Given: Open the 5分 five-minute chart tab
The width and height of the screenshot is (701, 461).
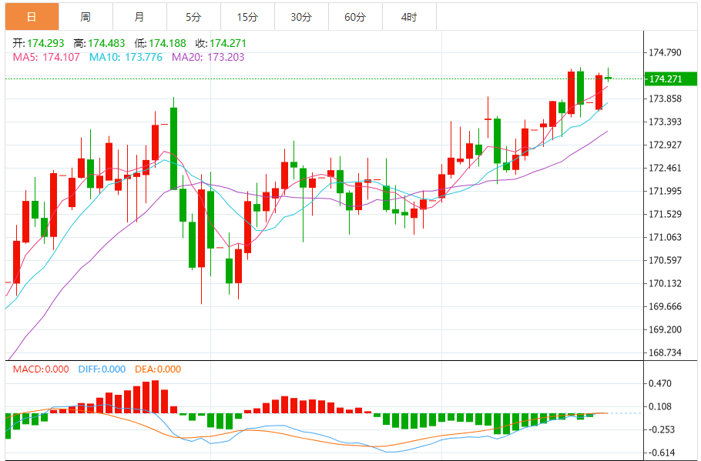Looking at the screenshot, I should tap(193, 17).
